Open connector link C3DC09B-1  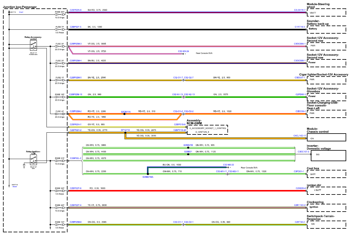pyautogui.click(x=300, y=61)
